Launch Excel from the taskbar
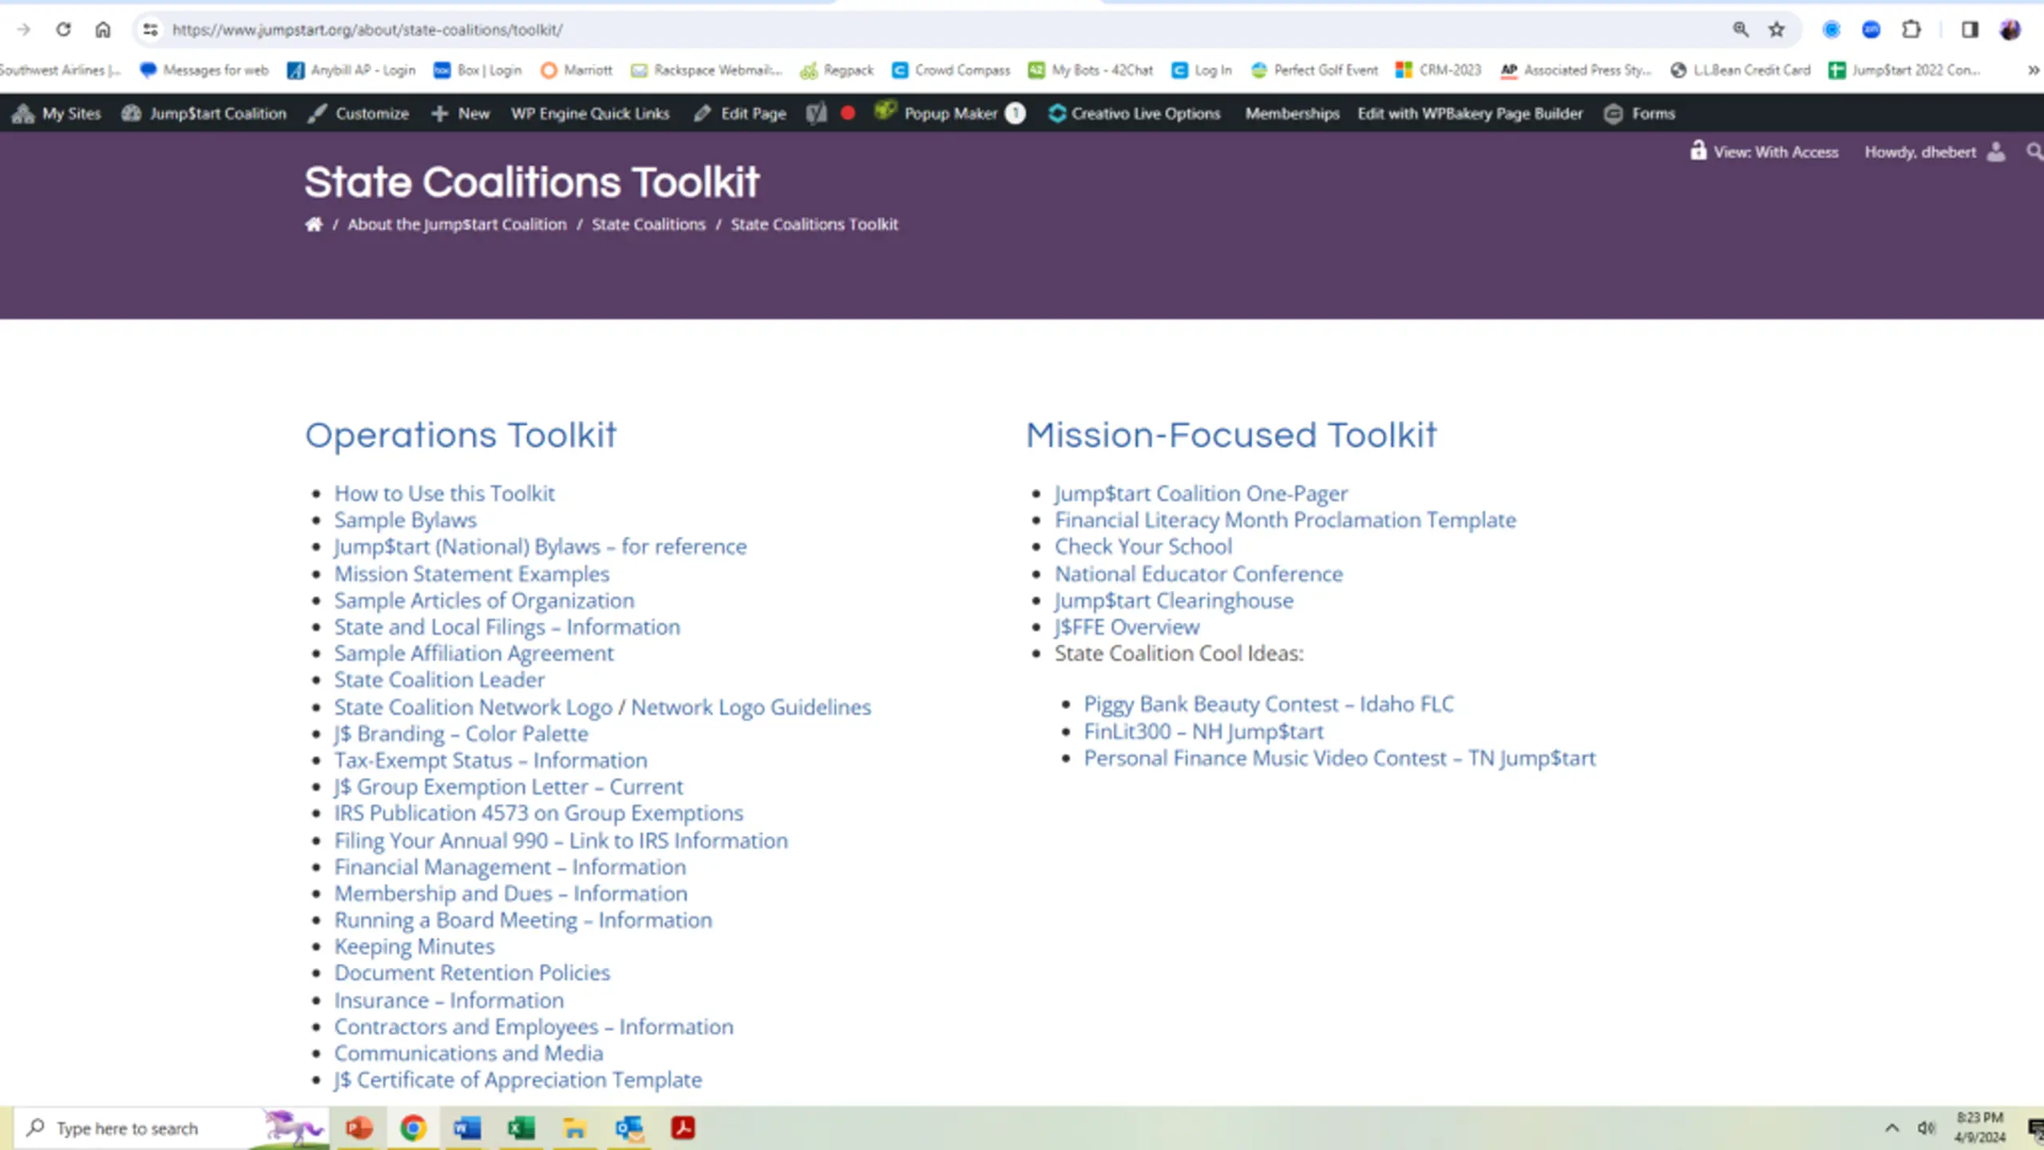2044x1150 pixels. (521, 1128)
